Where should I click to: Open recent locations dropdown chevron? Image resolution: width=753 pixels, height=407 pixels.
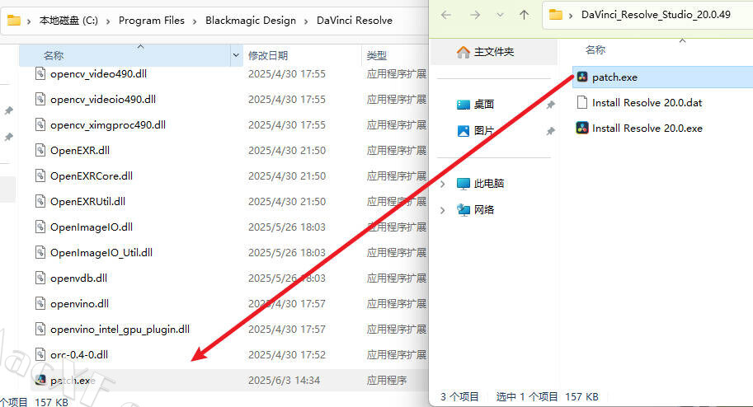500,15
